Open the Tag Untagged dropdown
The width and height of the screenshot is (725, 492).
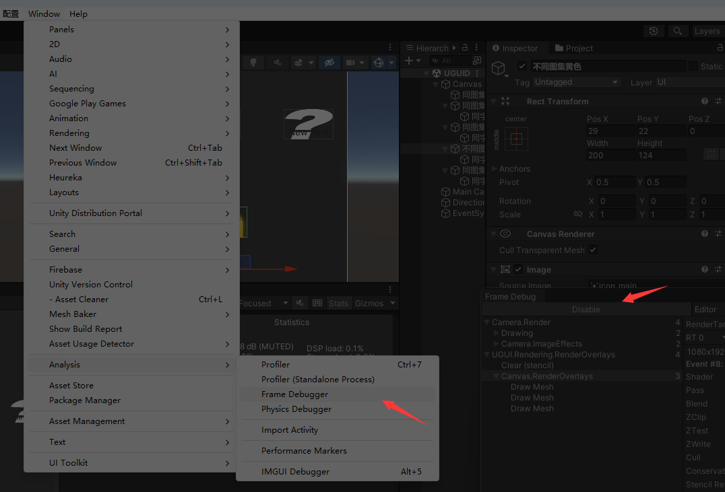(576, 82)
